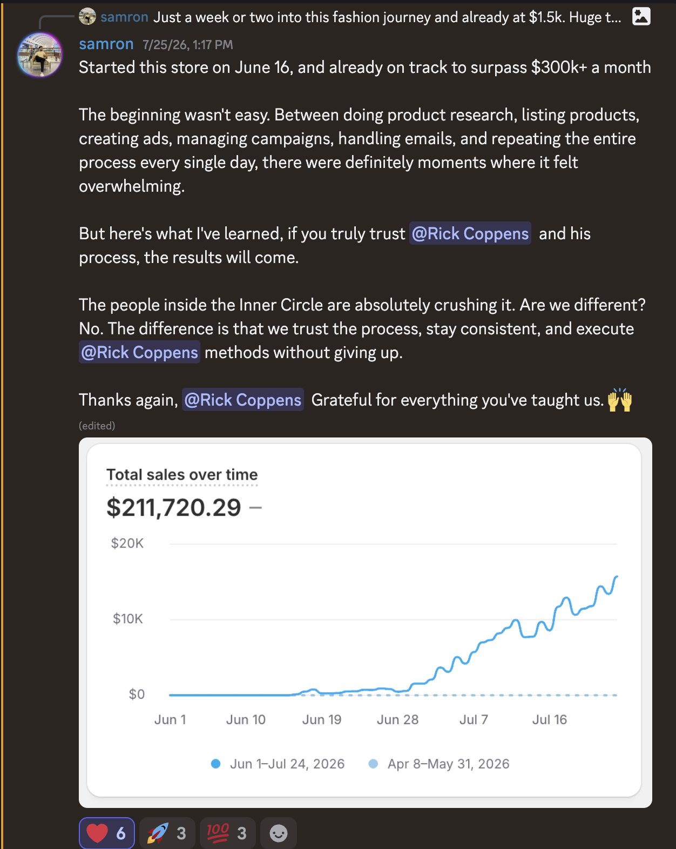Click the @Rick Coppens mention after 'truly trust'
676x849 pixels.
(x=470, y=233)
